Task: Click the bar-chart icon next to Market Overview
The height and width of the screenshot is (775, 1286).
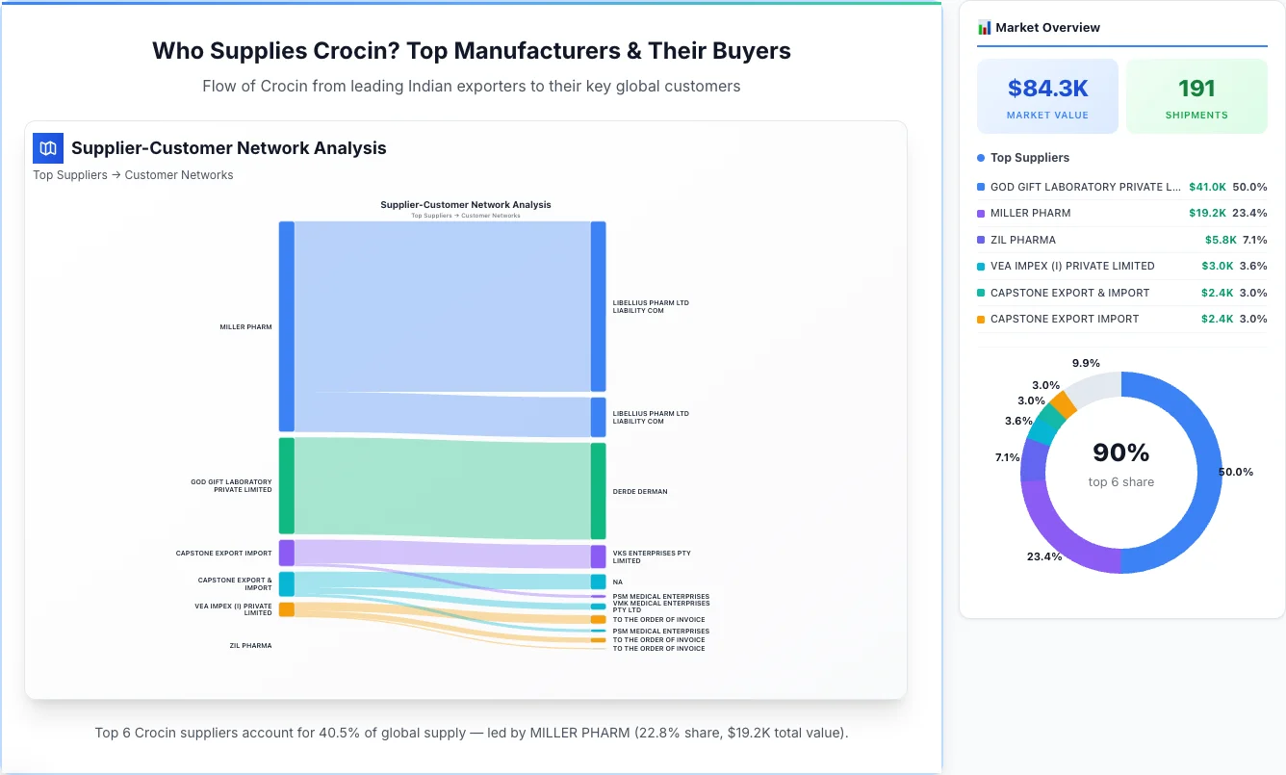Action: [983, 27]
